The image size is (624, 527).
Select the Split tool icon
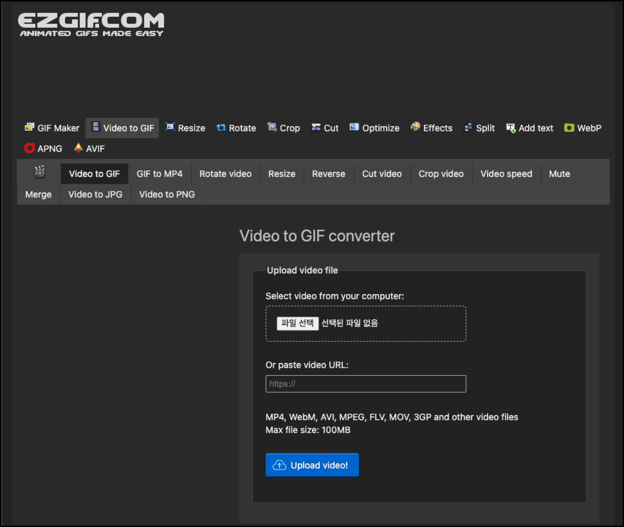point(468,127)
